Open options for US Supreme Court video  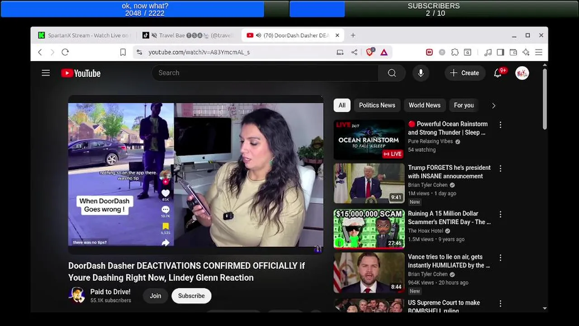coord(500,303)
